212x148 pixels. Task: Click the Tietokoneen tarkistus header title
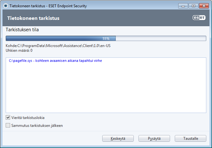coord(33,18)
